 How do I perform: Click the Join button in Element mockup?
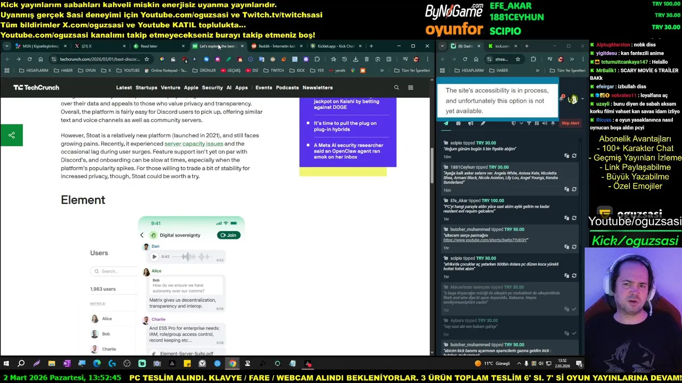(229, 235)
